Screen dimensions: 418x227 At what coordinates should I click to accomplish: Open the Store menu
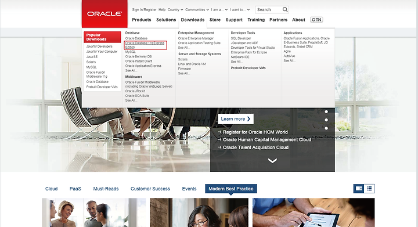[215, 20]
